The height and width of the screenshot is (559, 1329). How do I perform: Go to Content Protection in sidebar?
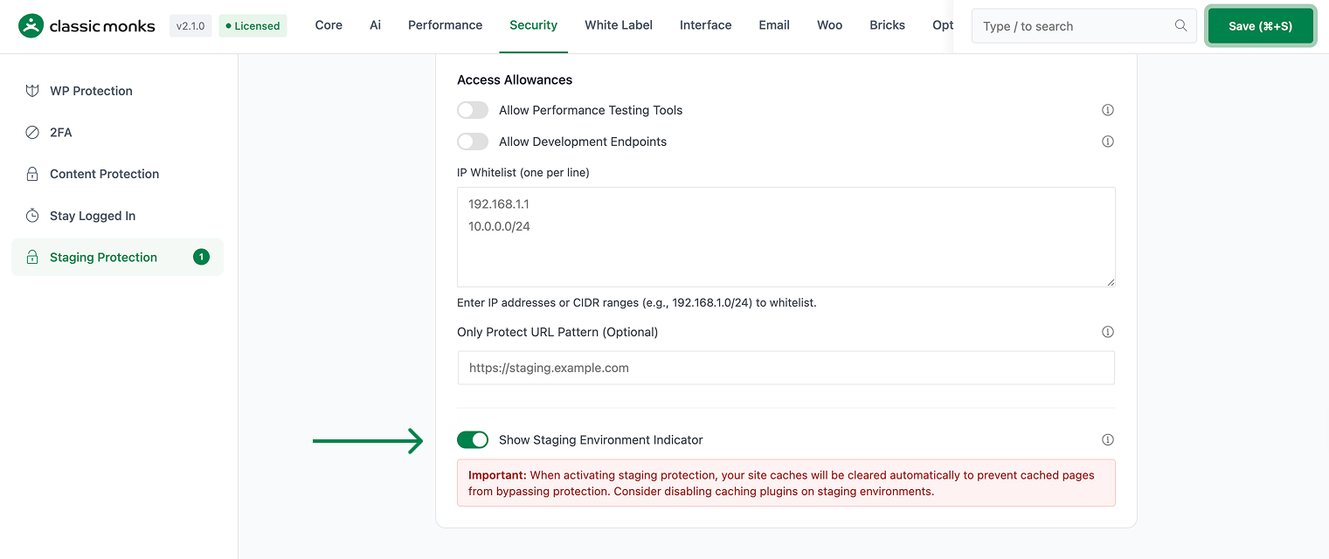click(x=117, y=174)
